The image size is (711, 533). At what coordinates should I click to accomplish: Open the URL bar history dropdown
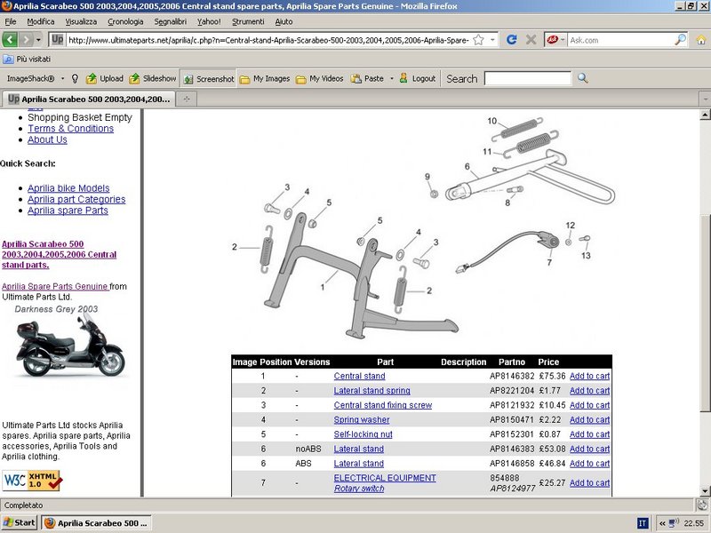click(492, 40)
